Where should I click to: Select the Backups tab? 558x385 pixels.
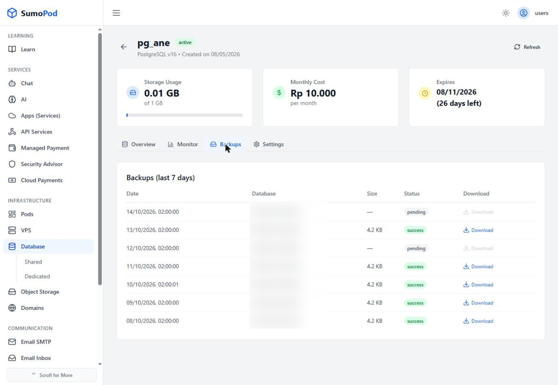coord(226,145)
